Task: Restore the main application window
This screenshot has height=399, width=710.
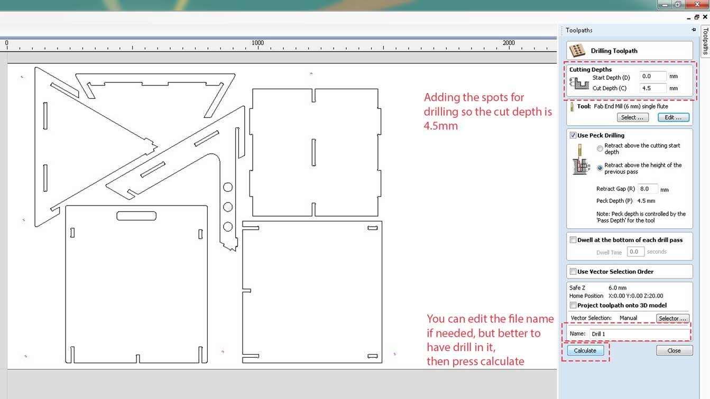Action: (x=678, y=5)
